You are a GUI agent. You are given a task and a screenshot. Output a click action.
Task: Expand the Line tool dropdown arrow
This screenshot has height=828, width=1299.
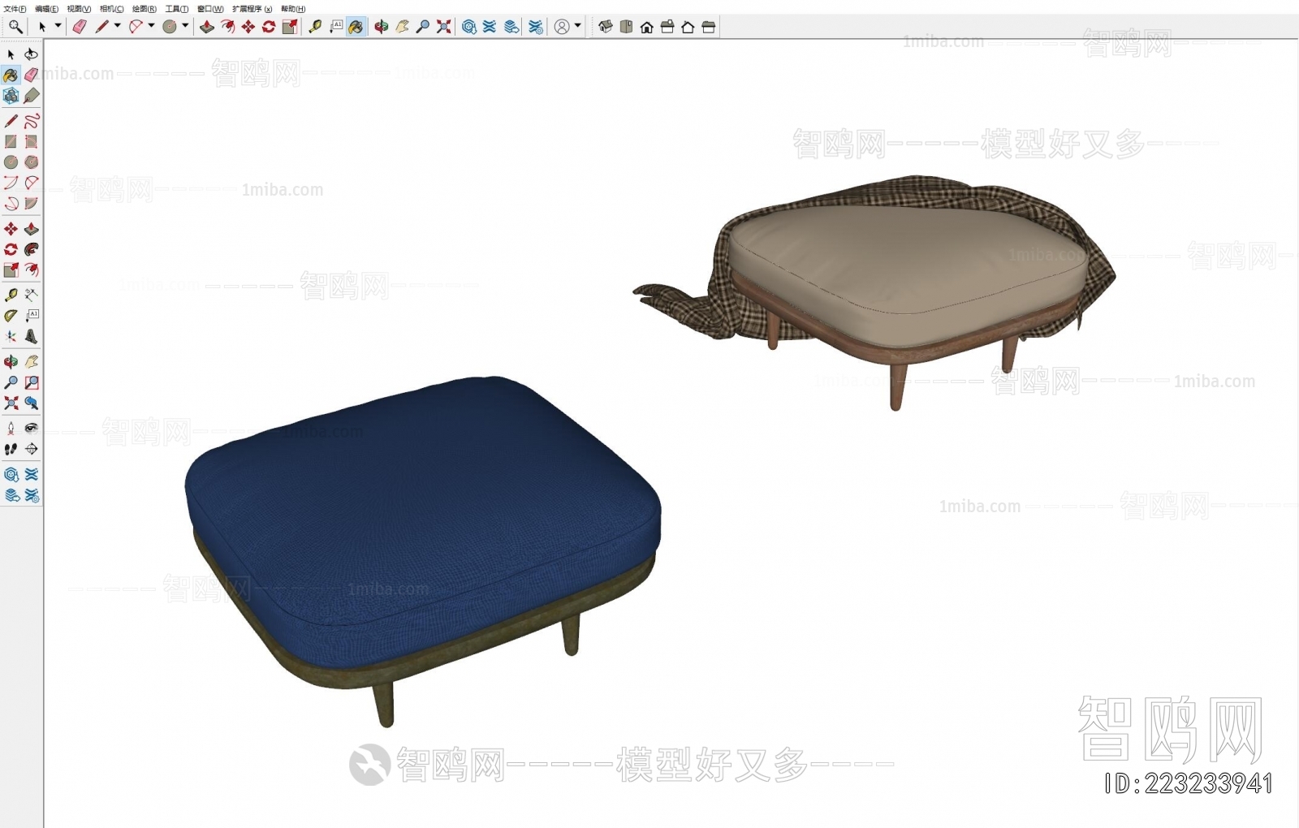coord(117,26)
